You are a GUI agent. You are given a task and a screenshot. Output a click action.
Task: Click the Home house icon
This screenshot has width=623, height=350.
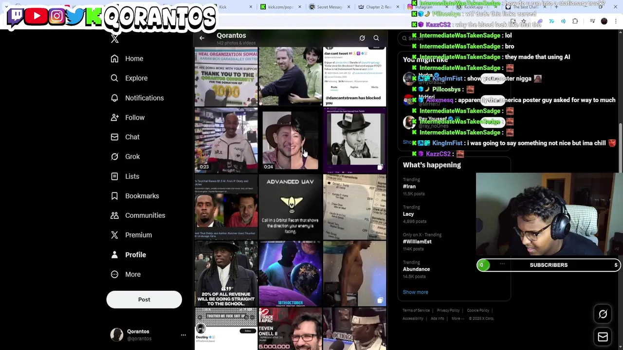click(114, 59)
